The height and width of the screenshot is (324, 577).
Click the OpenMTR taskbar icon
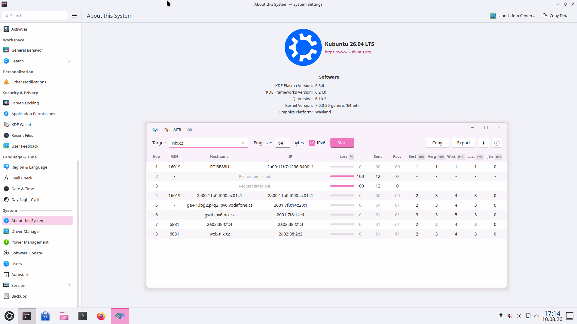click(x=120, y=316)
